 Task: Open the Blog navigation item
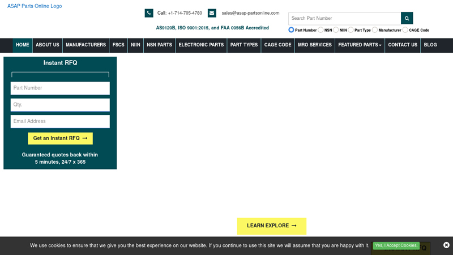pos(430,45)
